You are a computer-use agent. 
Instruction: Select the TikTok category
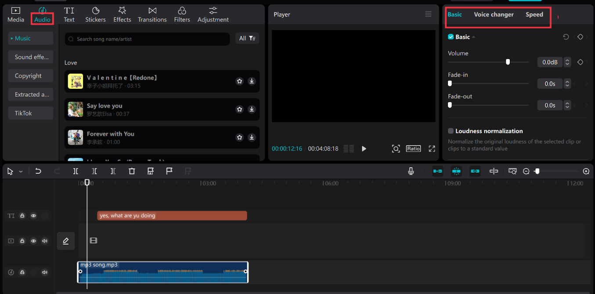[x=31, y=113]
